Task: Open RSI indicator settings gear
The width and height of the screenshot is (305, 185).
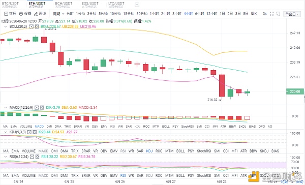Action: pyautogui.click(x=32, y=157)
